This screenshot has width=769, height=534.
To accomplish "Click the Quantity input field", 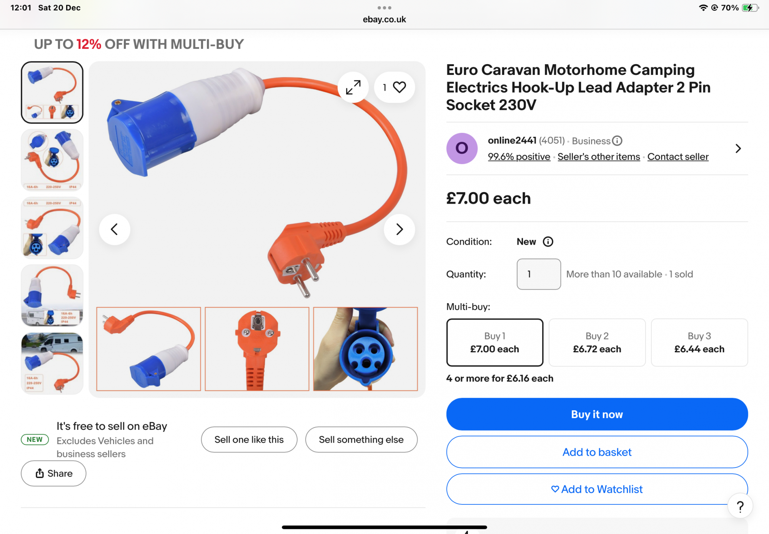I will click(x=538, y=274).
